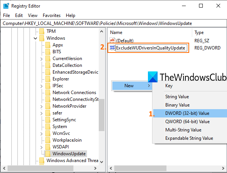Click the REG_DWORD type cell
This screenshot has height=173, width=227.
[x=207, y=48]
